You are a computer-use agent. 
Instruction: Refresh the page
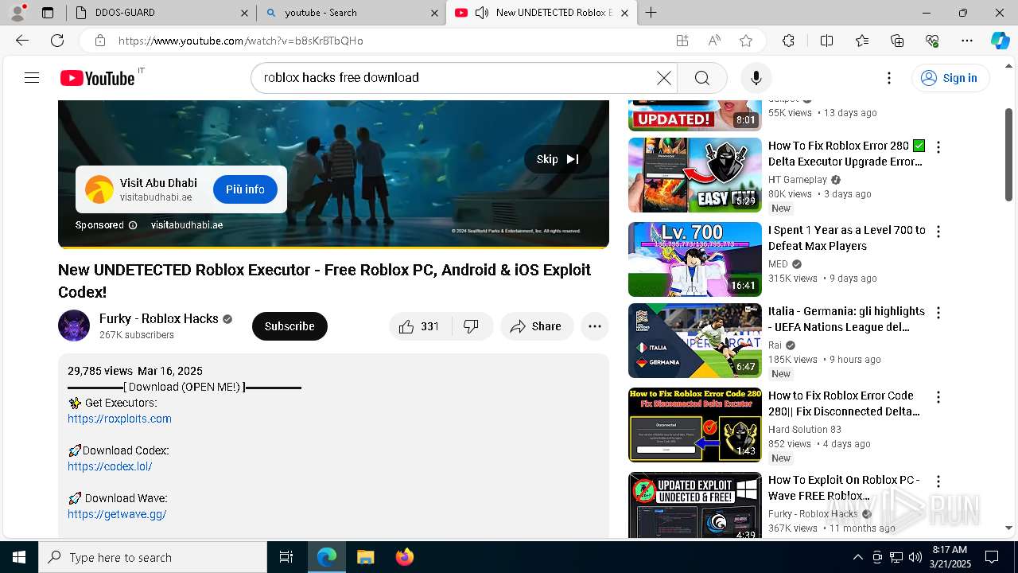point(57,41)
